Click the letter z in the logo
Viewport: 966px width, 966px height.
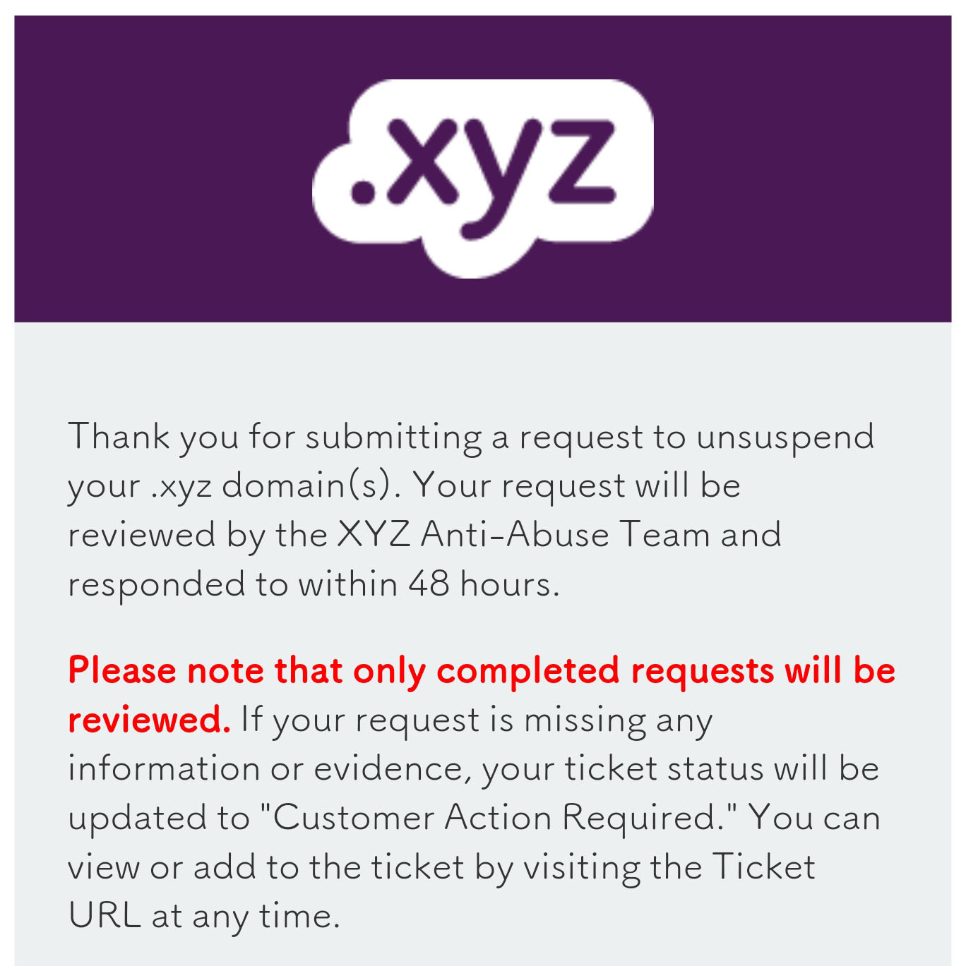(579, 161)
